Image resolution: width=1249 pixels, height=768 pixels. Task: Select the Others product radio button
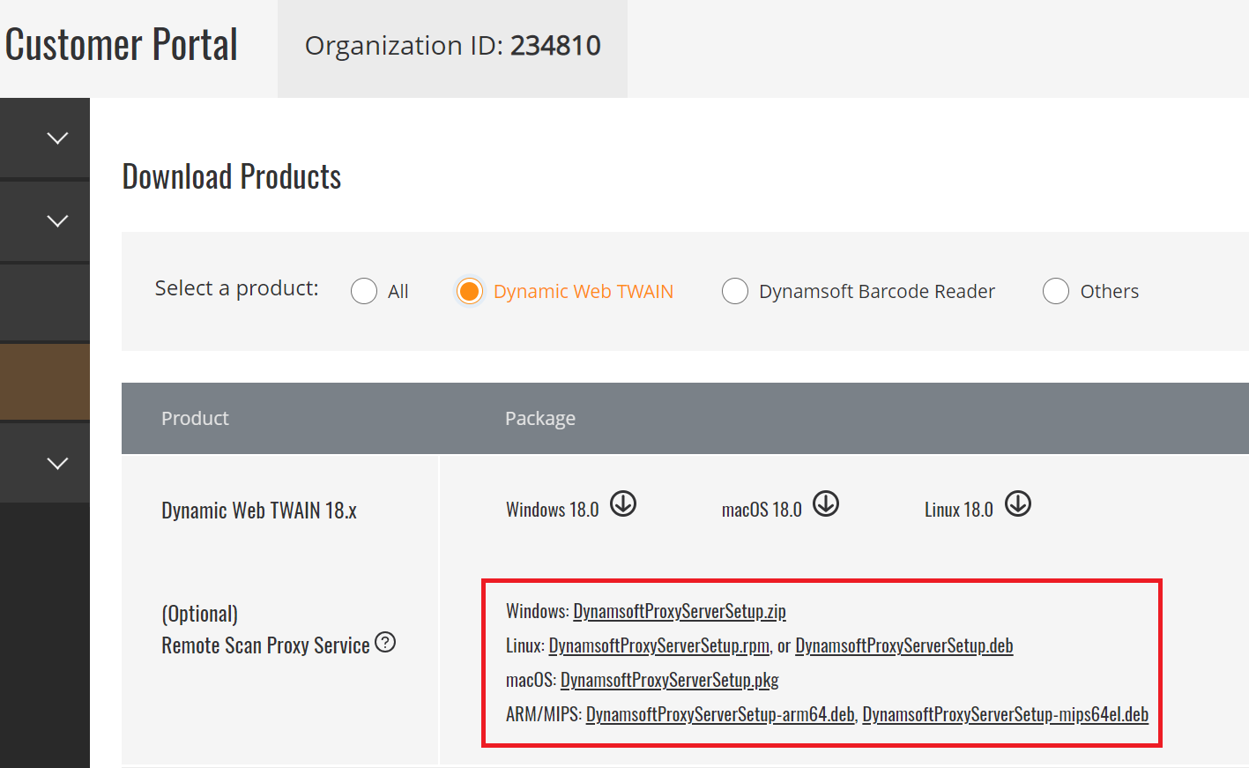click(1056, 291)
